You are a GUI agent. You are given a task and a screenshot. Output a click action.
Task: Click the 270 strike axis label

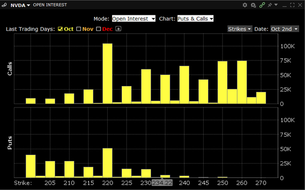[x=261, y=183]
